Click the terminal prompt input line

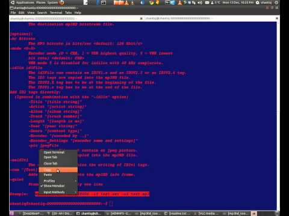(x=61, y=203)
